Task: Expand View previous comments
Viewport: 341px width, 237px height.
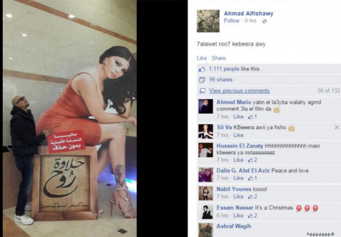Action: point(239,91)
